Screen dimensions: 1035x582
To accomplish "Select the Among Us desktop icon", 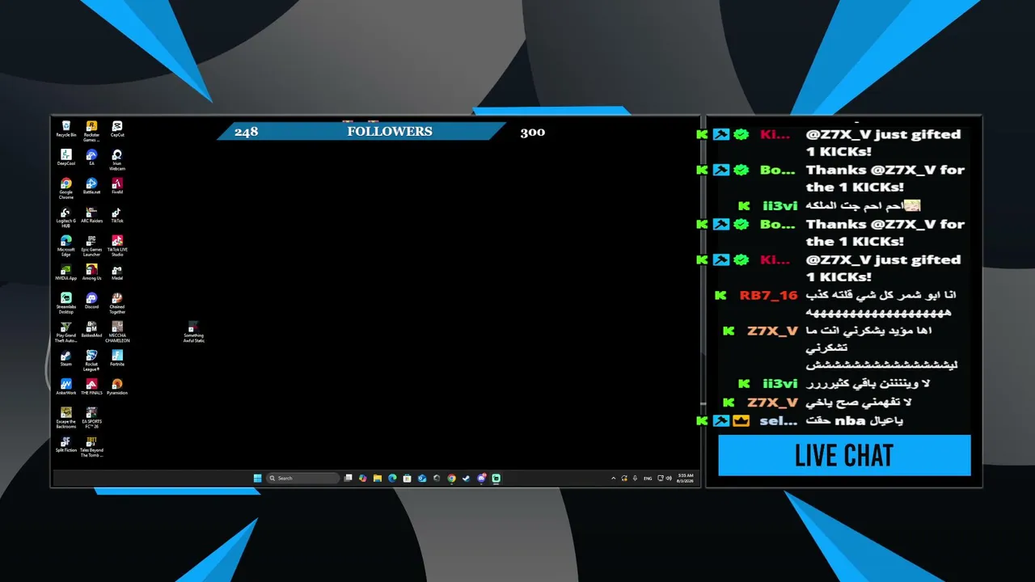I will tap(91, 272).
